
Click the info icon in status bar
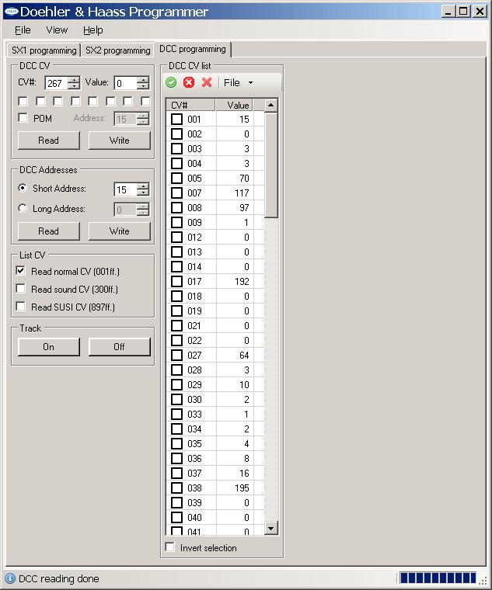(10, 578)
